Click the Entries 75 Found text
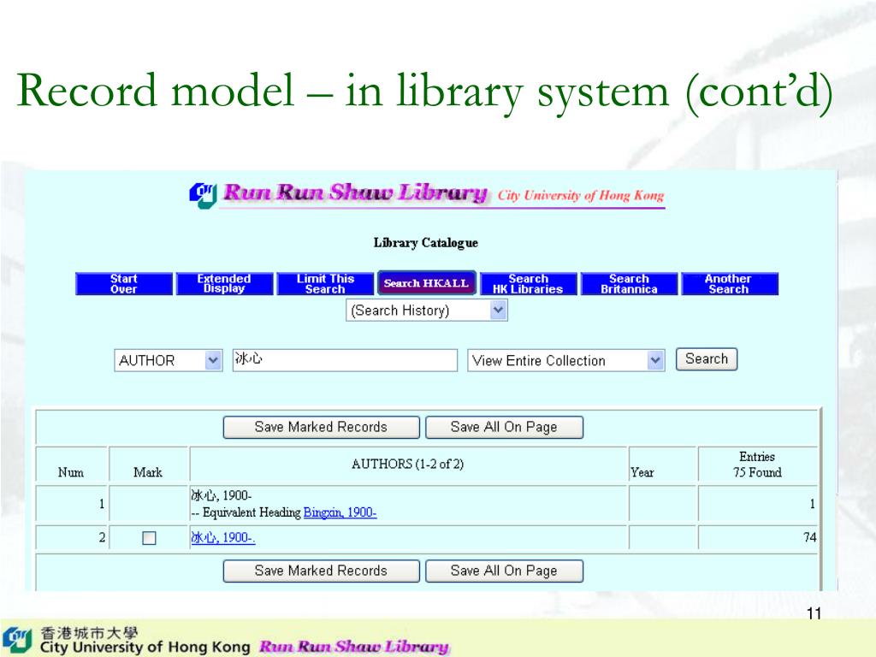This screenshot has height=657, width=876. tap(757, 465)
